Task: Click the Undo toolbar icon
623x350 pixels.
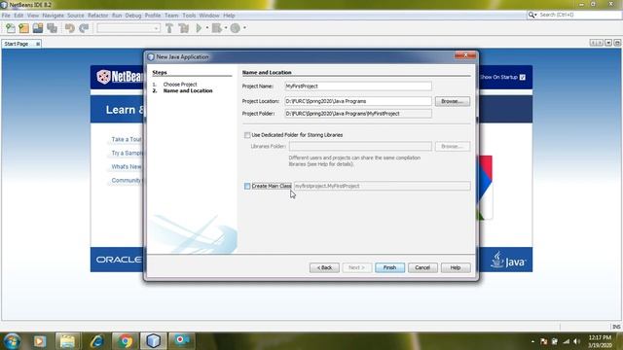Action: click(x=70, y=28)
